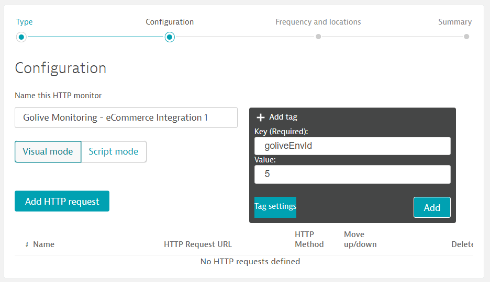Screen dimensions: 490x282
Task: Click the sort icon left of Name column
Action: click(27, 244)
